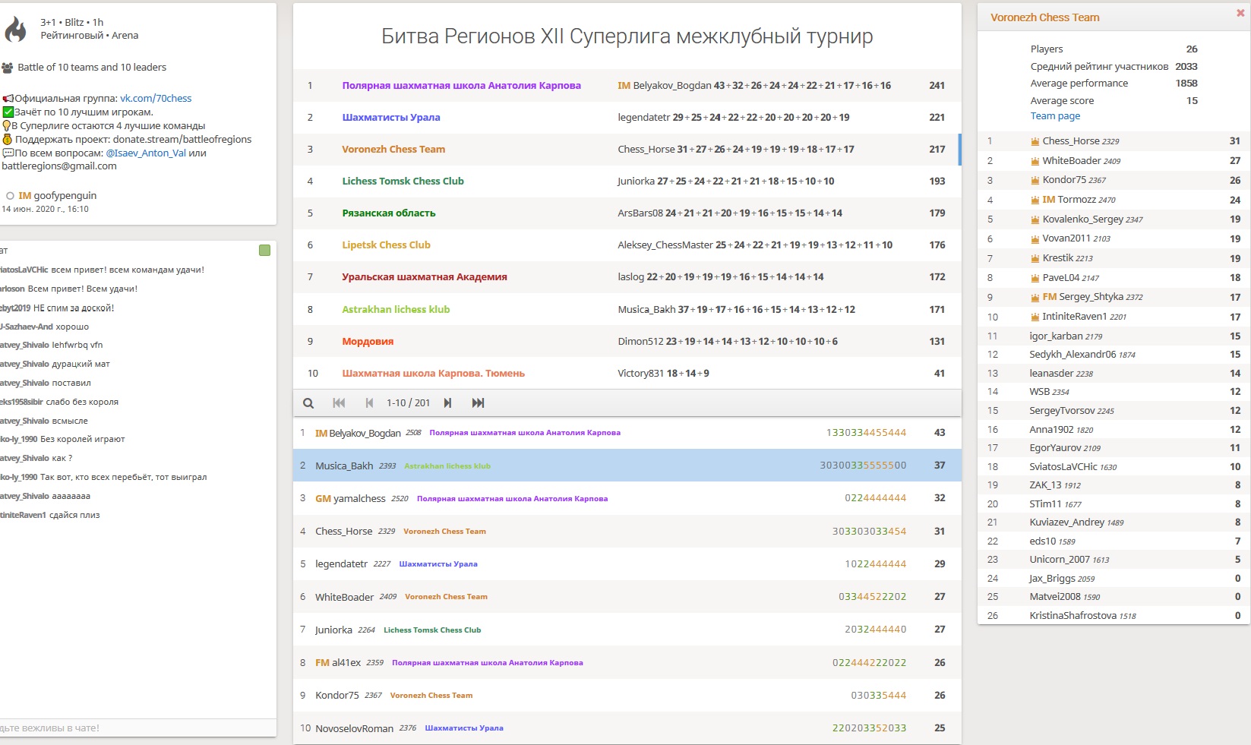Open vk.com/70chess group link
Screen dimensions: 1251x745
pos(156,99)
